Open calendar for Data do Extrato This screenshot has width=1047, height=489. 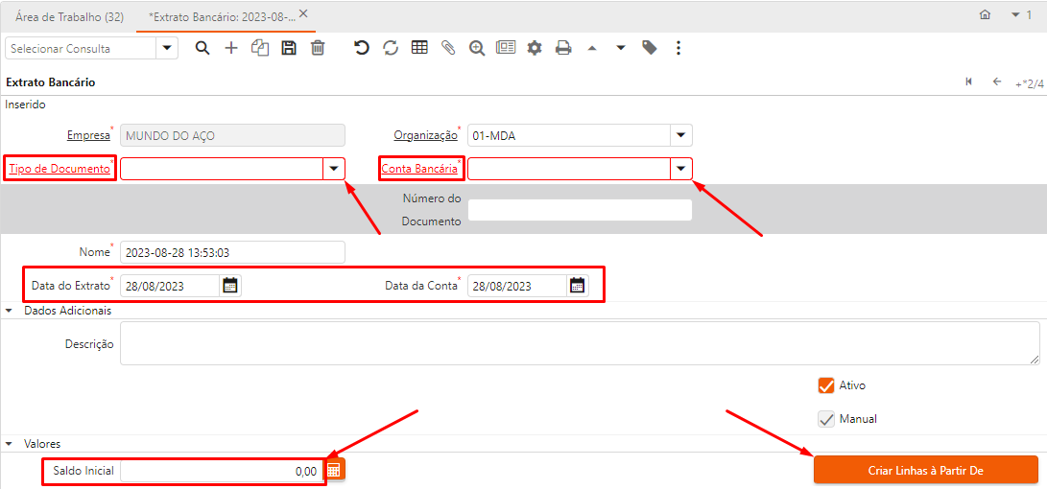[229, 286]
